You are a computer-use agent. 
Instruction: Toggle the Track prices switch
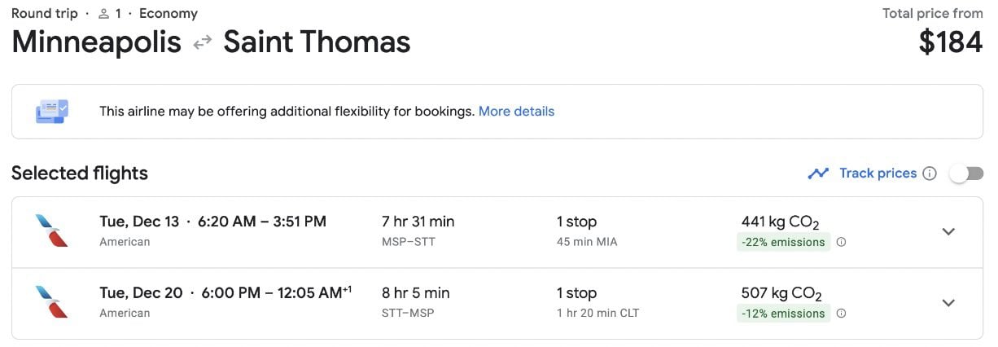tap(966, 173)
